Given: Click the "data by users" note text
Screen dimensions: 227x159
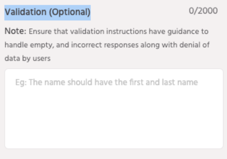Looking at the screenshot, I should click(28, 58).
